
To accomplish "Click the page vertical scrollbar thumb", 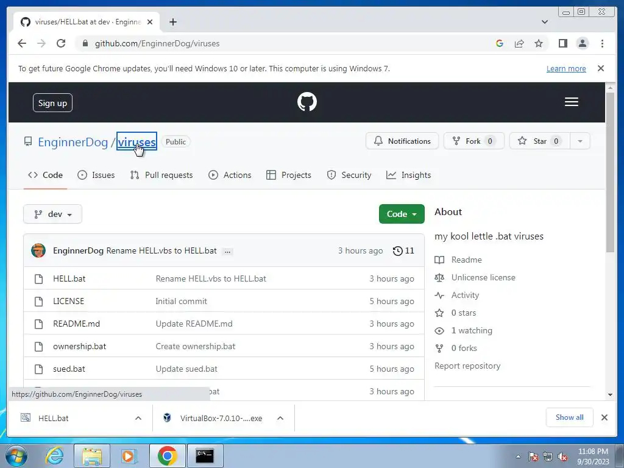I will [610, 171].
